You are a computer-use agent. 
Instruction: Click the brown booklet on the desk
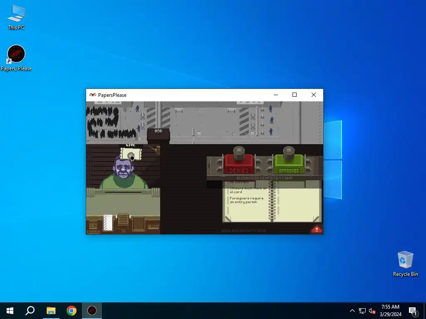[138, 224]
